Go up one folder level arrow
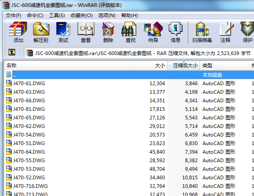The height and width of the screenshot is (196, 254). [x=12, y=53]
